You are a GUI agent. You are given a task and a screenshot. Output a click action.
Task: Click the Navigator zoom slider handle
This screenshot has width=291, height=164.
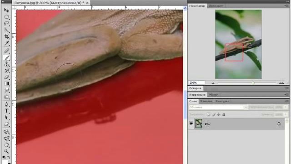(253, 83)
